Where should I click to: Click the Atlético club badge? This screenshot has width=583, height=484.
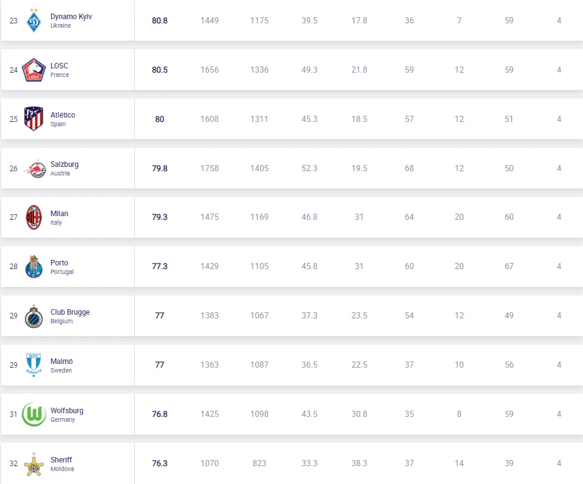click(34, 119)
